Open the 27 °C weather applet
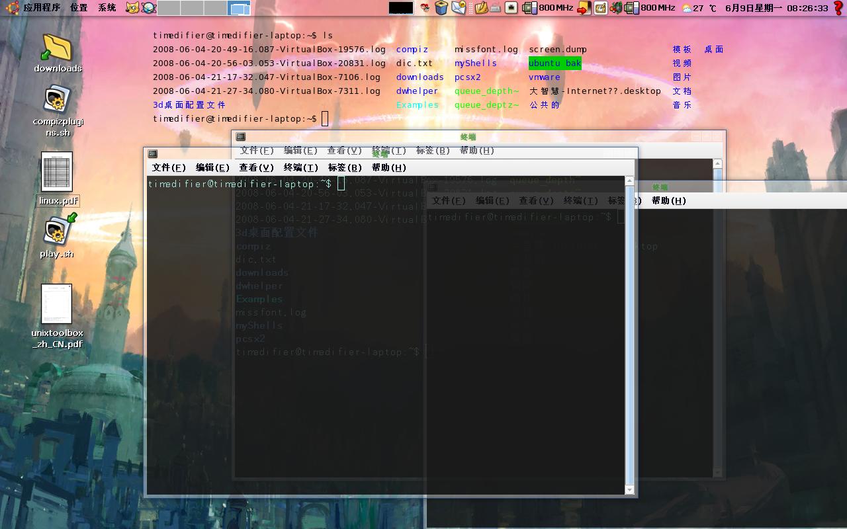Screen dimensions: 847x529 699,8
